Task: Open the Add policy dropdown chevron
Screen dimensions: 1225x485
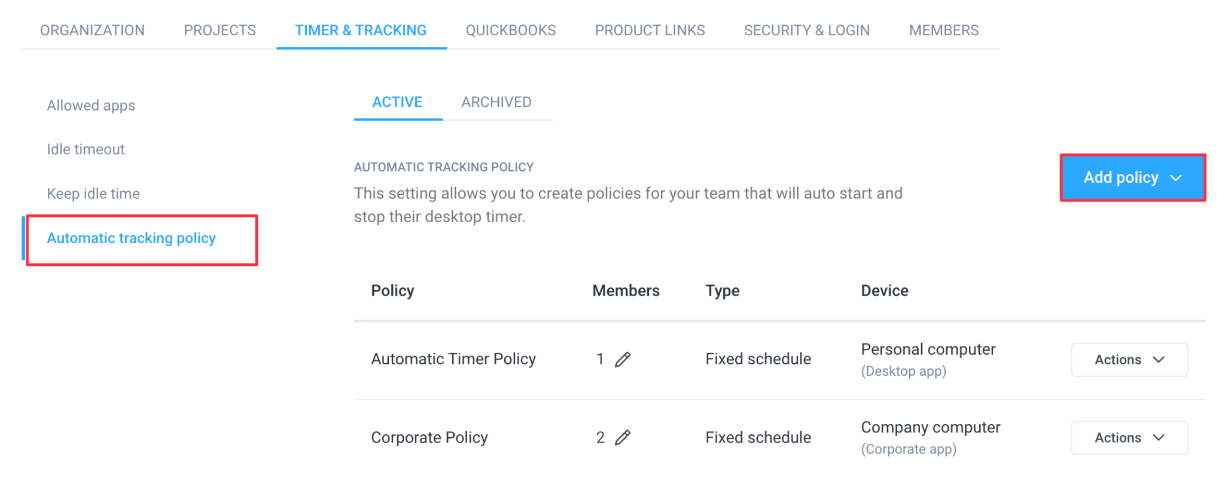Action: click(1176, 177)
